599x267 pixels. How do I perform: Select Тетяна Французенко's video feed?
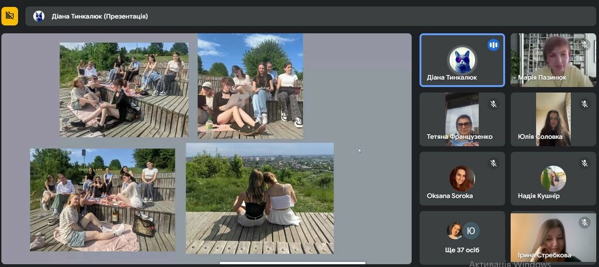(462, 119)
